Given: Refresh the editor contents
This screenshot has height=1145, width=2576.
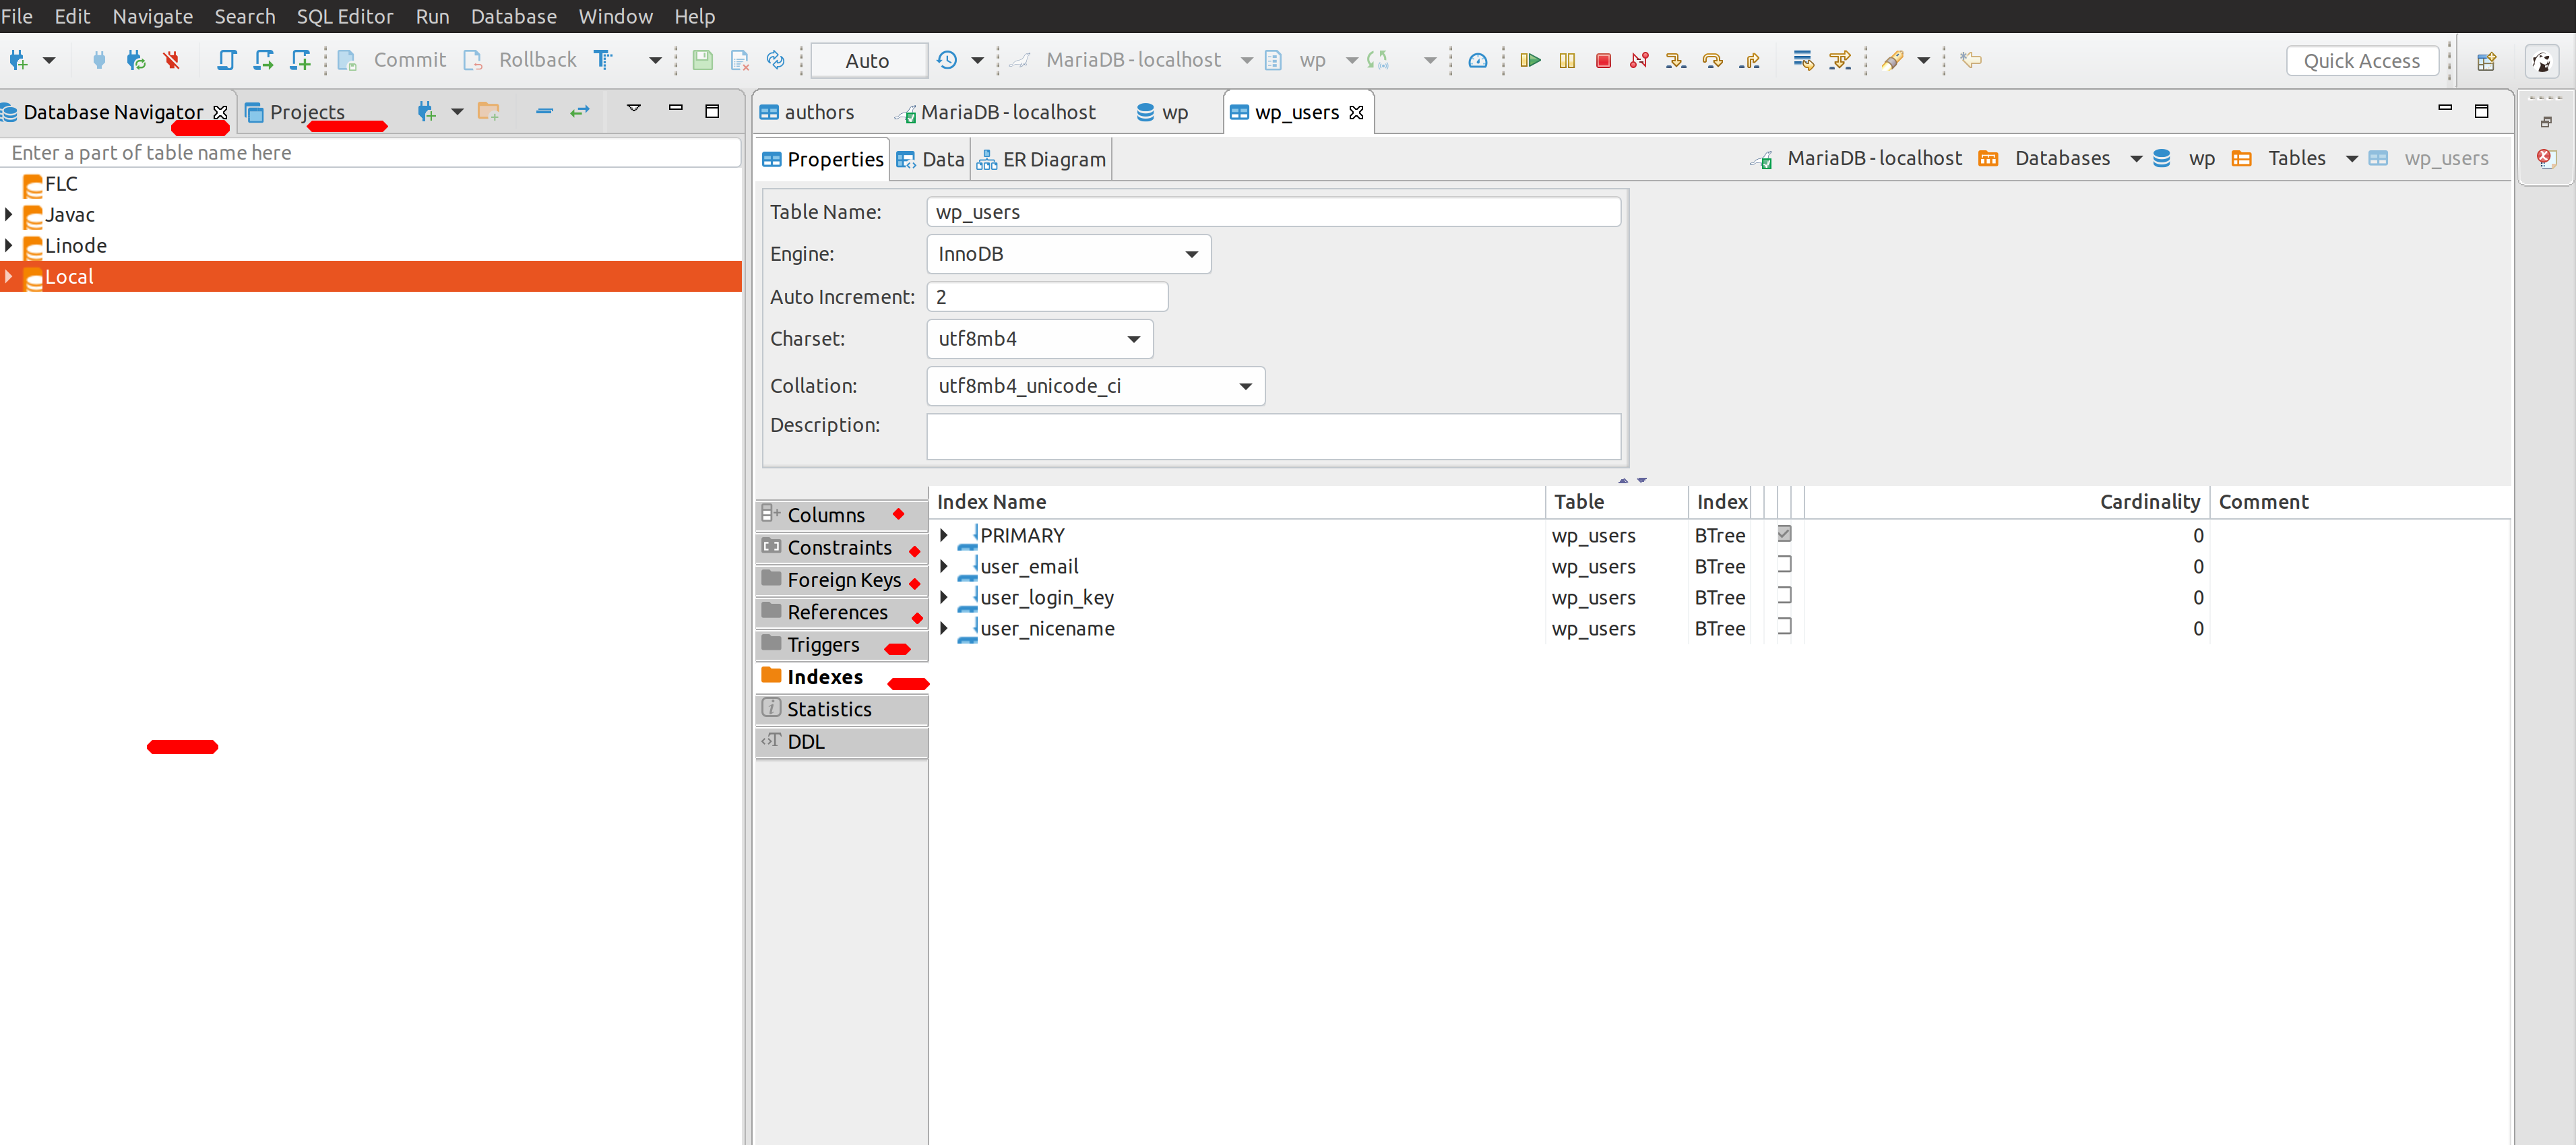Looking at the screenshot, I should [x=775, y=60].
